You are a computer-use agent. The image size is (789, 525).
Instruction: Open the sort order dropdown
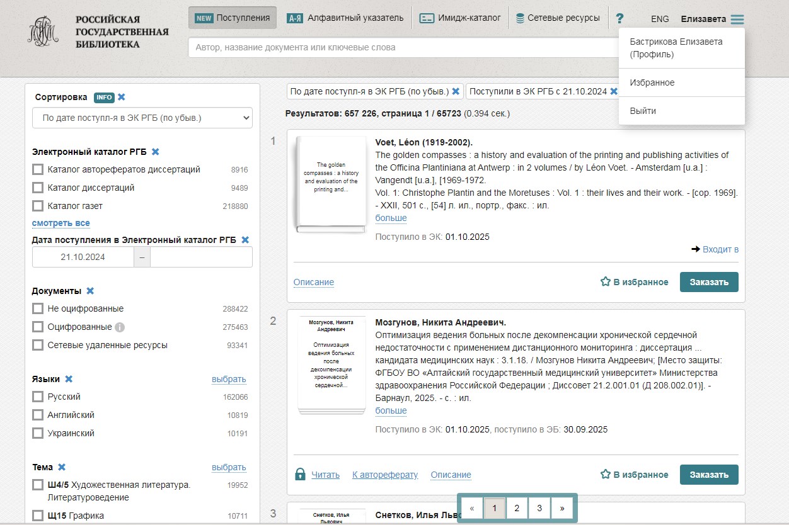click(142, 118)
